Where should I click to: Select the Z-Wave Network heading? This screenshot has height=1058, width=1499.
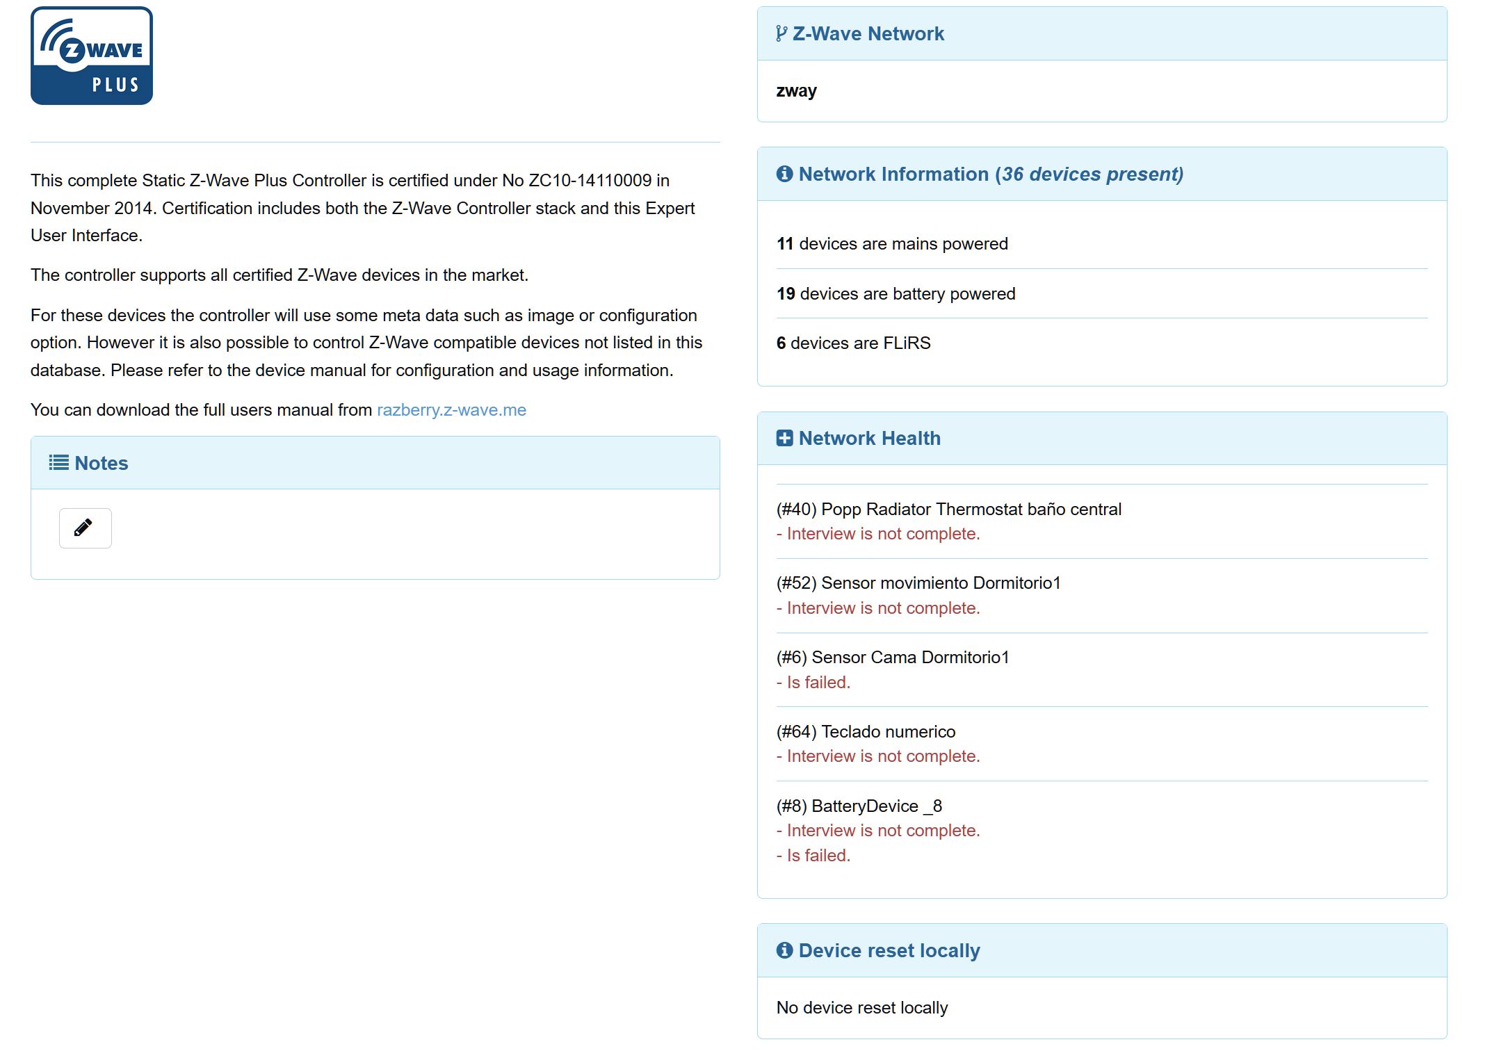(x=868, y=33)
